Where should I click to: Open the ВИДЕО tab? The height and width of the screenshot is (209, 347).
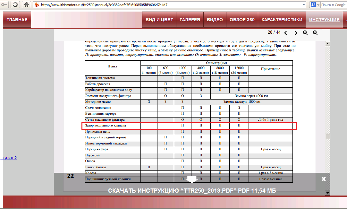pos(215,20)
